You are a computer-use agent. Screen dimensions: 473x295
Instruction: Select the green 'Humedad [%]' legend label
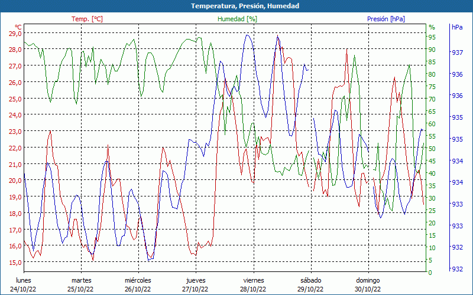pyautogui.click(x=237, y=19)
